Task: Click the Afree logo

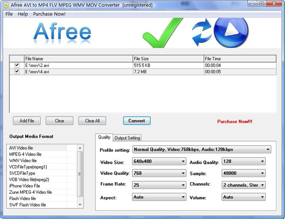Action: 62,33
